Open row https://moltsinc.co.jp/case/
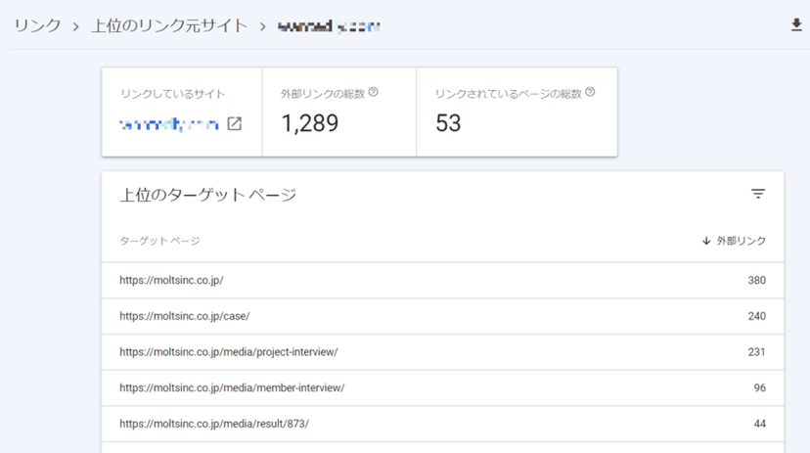Screen dimensions: 810x453 442,316
